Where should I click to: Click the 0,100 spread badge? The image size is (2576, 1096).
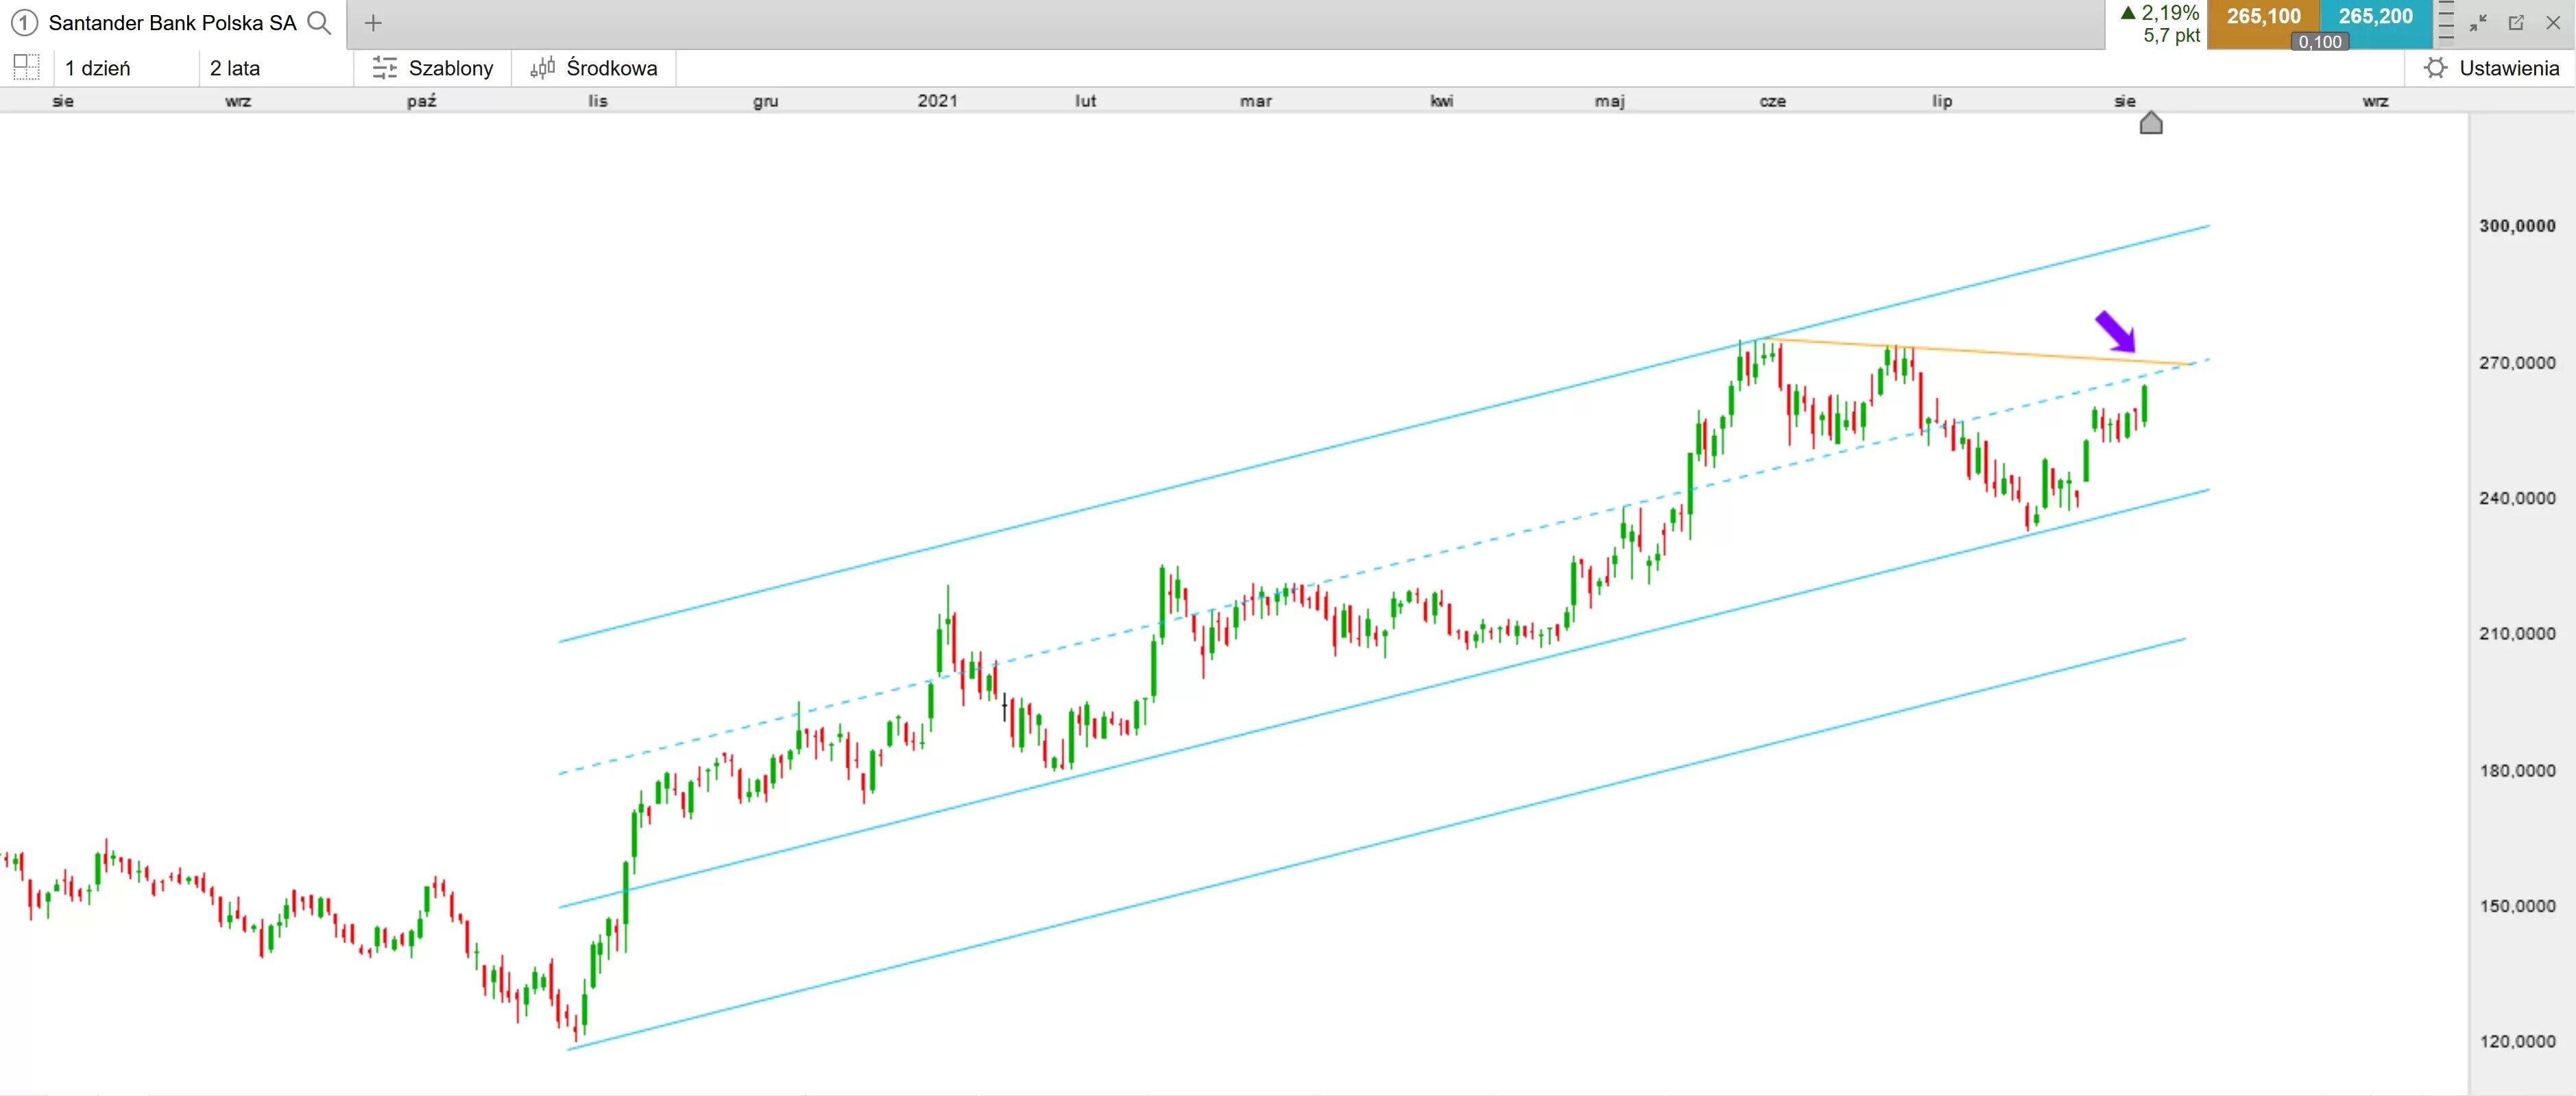point(2320,42)
